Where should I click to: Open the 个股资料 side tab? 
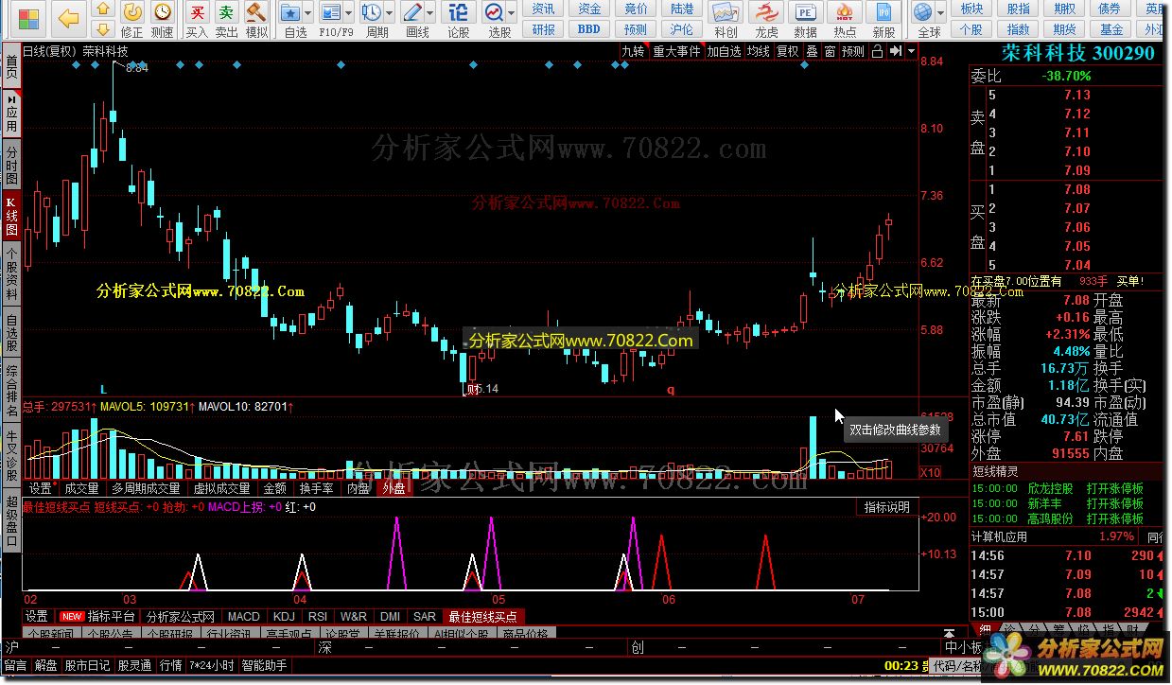pos(11,272)
